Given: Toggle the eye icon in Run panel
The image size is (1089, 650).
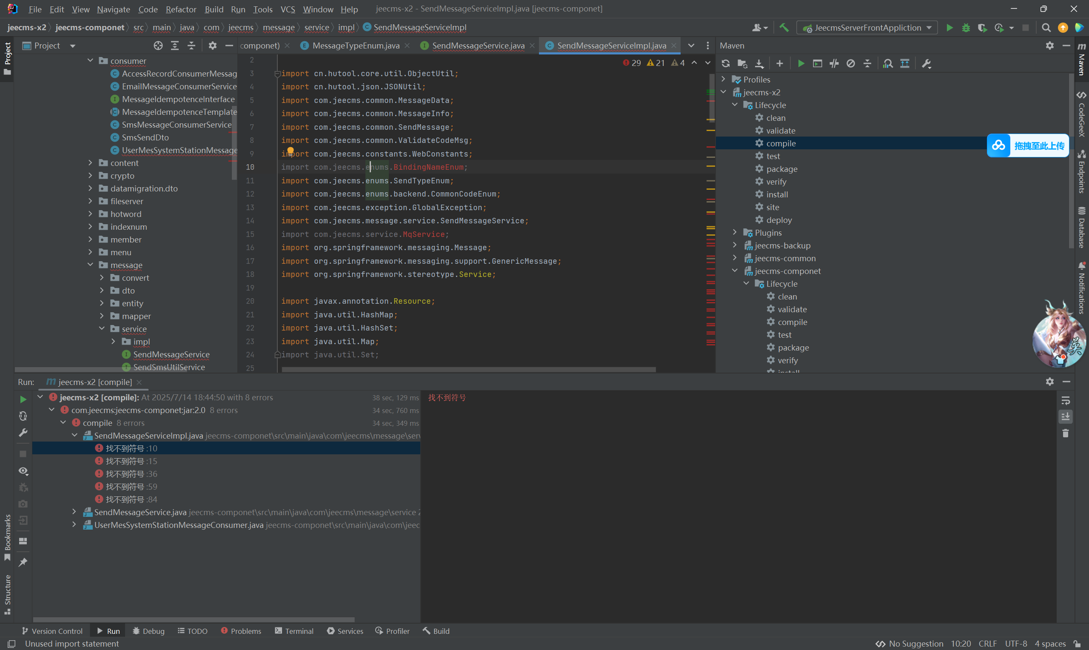Looking at the screenshot, I should [23, 471].
